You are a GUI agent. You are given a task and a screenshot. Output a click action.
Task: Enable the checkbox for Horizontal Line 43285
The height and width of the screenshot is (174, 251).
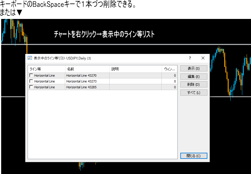pyautogui.click(x=31, y=87)
